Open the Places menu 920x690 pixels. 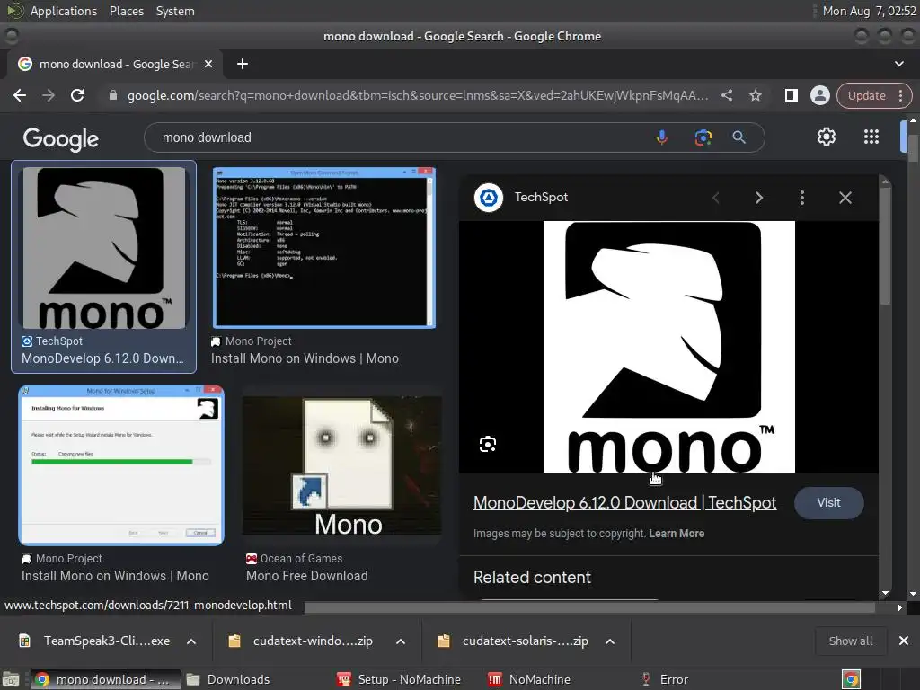point(127,11)
